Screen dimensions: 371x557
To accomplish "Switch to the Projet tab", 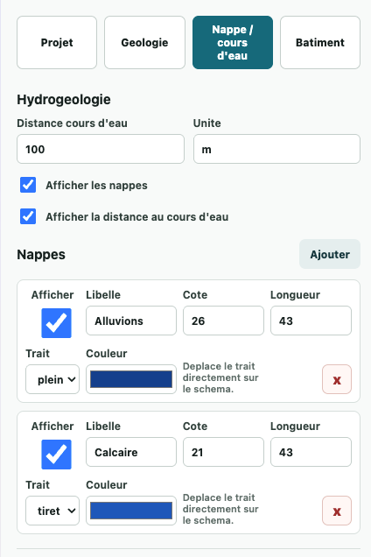I will click(x=57, y=42).
